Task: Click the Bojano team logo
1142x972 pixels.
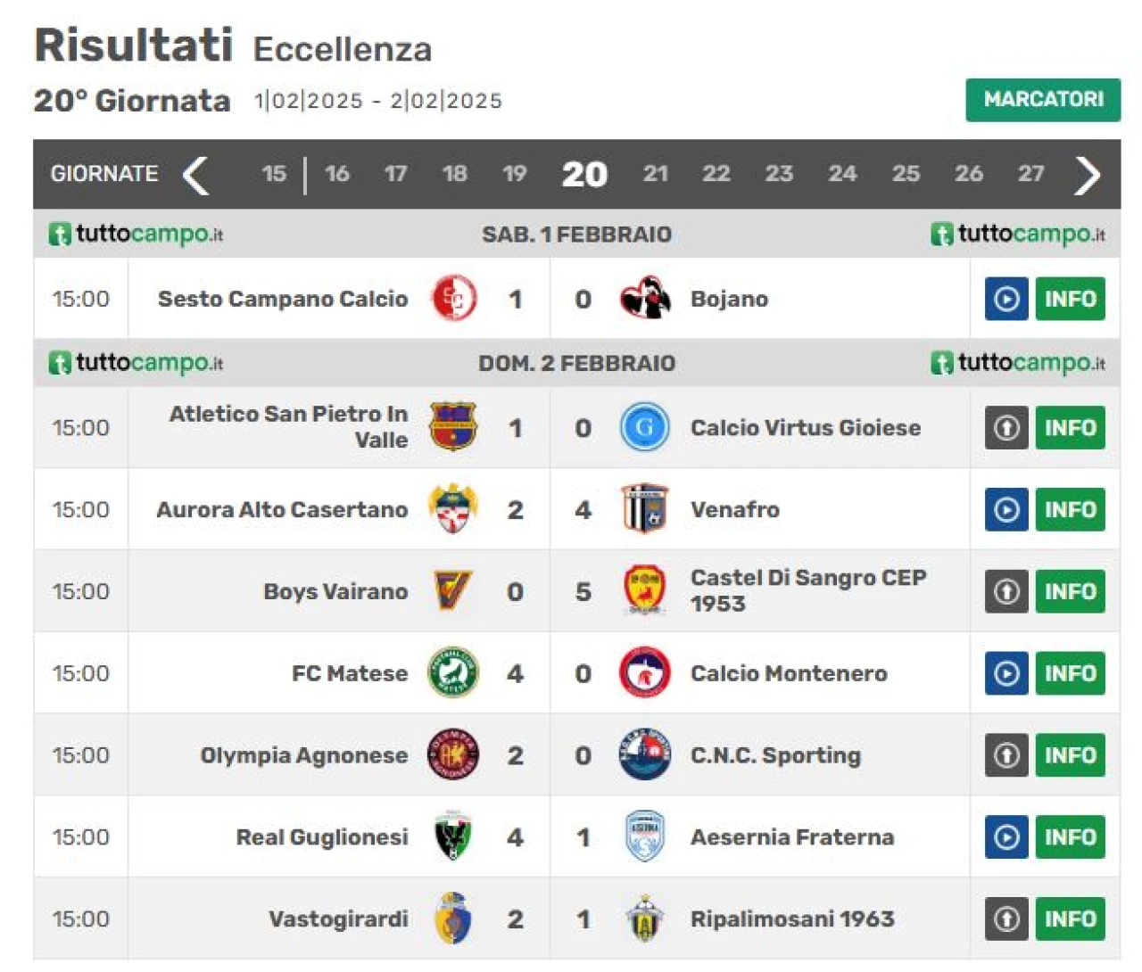Action: 645,298
